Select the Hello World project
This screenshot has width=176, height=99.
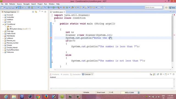pos(11,34)
